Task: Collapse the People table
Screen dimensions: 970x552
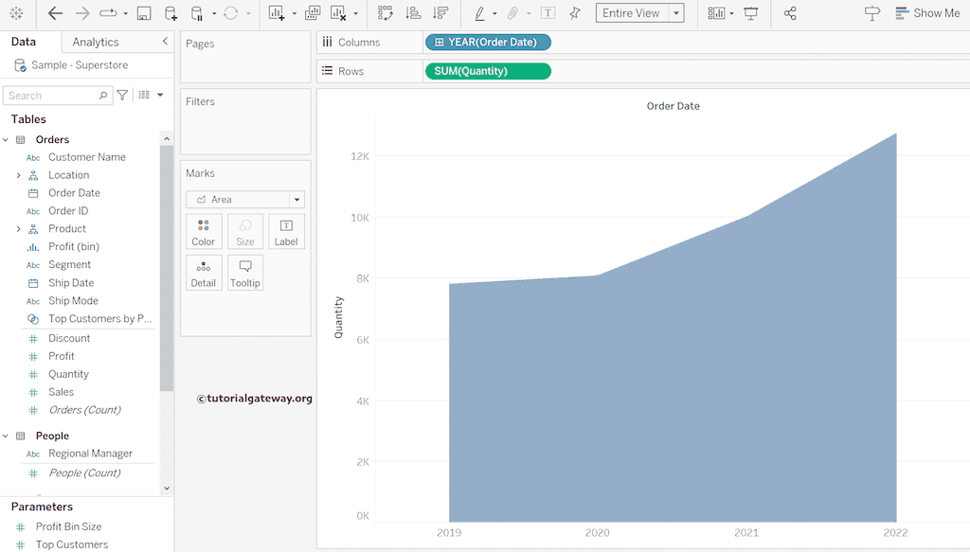Action: click(6, 436)
